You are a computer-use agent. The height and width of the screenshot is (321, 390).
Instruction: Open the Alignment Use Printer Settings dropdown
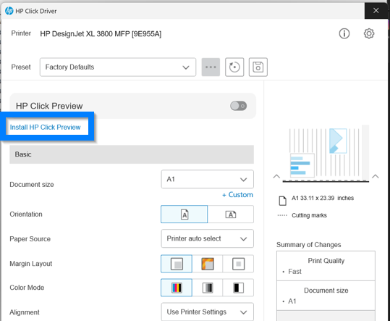pyautogui.click(x=207, y=312)
